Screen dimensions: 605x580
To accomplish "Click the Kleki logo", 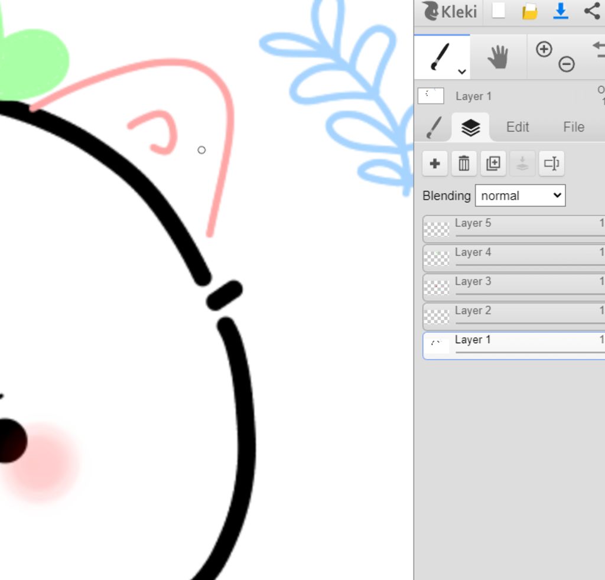I will [450, 11].
